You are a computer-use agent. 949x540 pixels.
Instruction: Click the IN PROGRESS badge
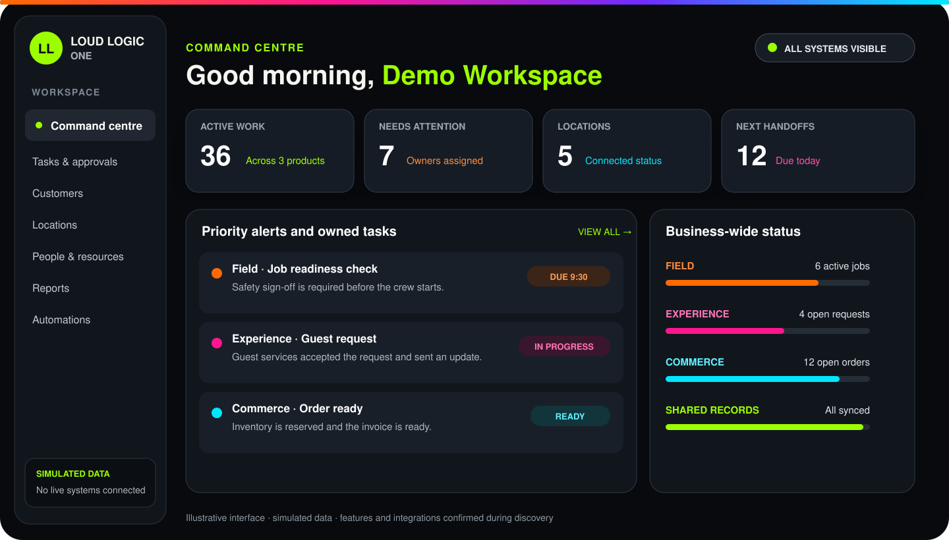[564, 346]
